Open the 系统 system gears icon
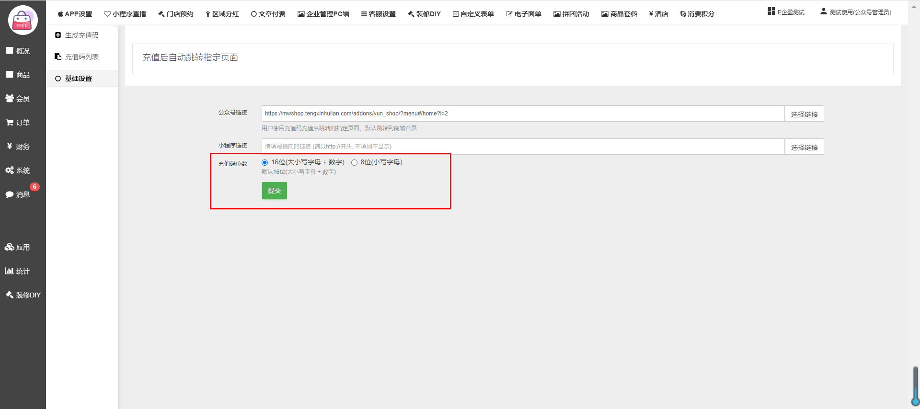920x409 pixels. (10, 170)
